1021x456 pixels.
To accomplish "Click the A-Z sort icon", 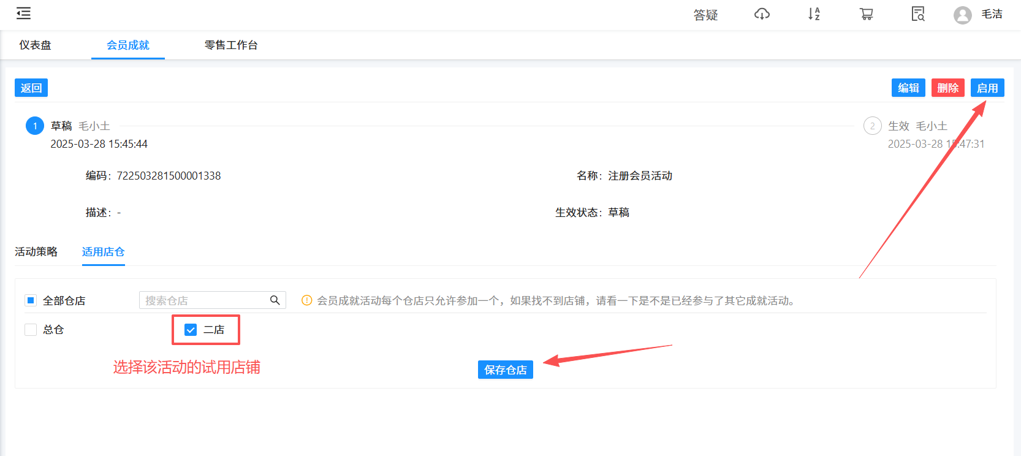I will 814,14.
